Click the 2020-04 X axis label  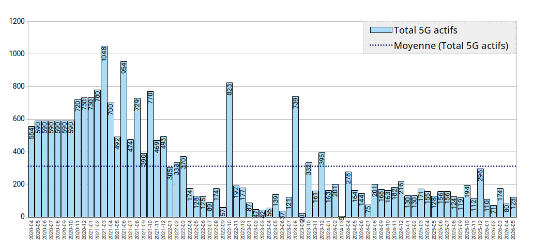tap(31, 230)
